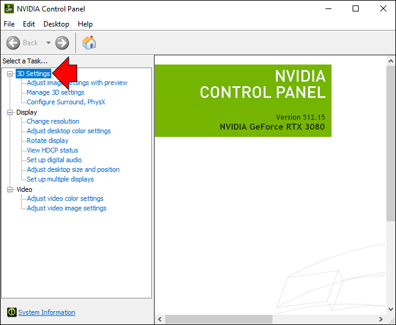
Task: Click the System Information icon
Action: point(11,312)
